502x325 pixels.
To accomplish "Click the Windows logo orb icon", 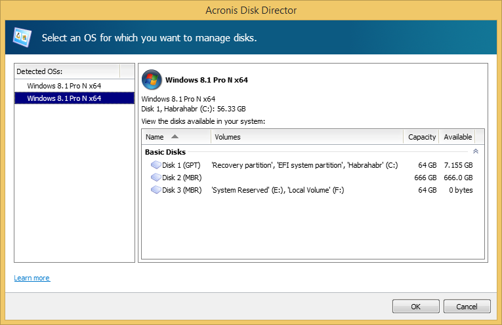I will point(152,80).
